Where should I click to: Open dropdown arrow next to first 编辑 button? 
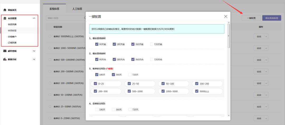point(267,37)
